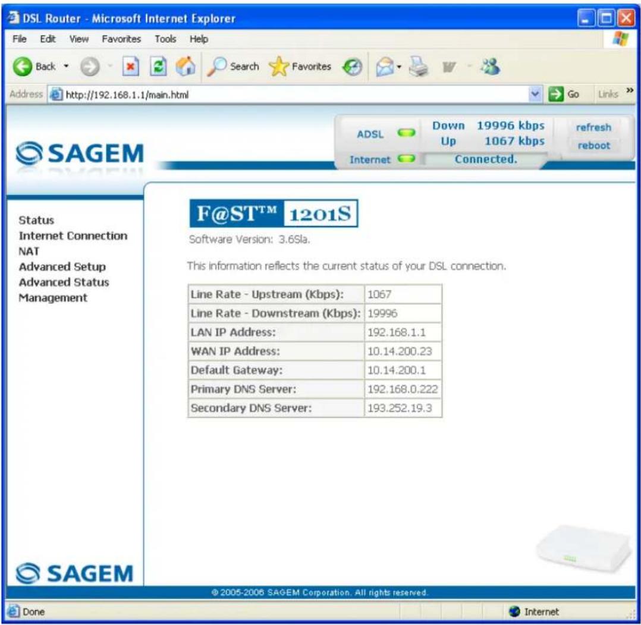Open the Edit menu
641x625 pixels.
pyautogui.click(x=48, y=39)
